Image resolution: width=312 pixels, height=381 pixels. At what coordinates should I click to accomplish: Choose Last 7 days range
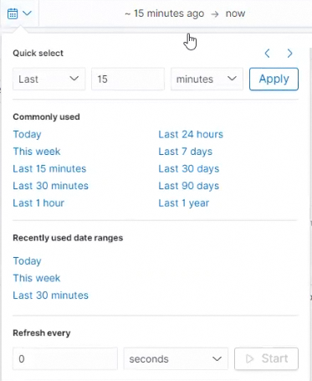pyautogui.click(x=186, y=152)
